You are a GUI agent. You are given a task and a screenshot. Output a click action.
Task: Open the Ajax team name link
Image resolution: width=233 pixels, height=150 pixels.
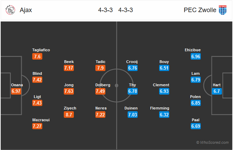pos(26,10)
